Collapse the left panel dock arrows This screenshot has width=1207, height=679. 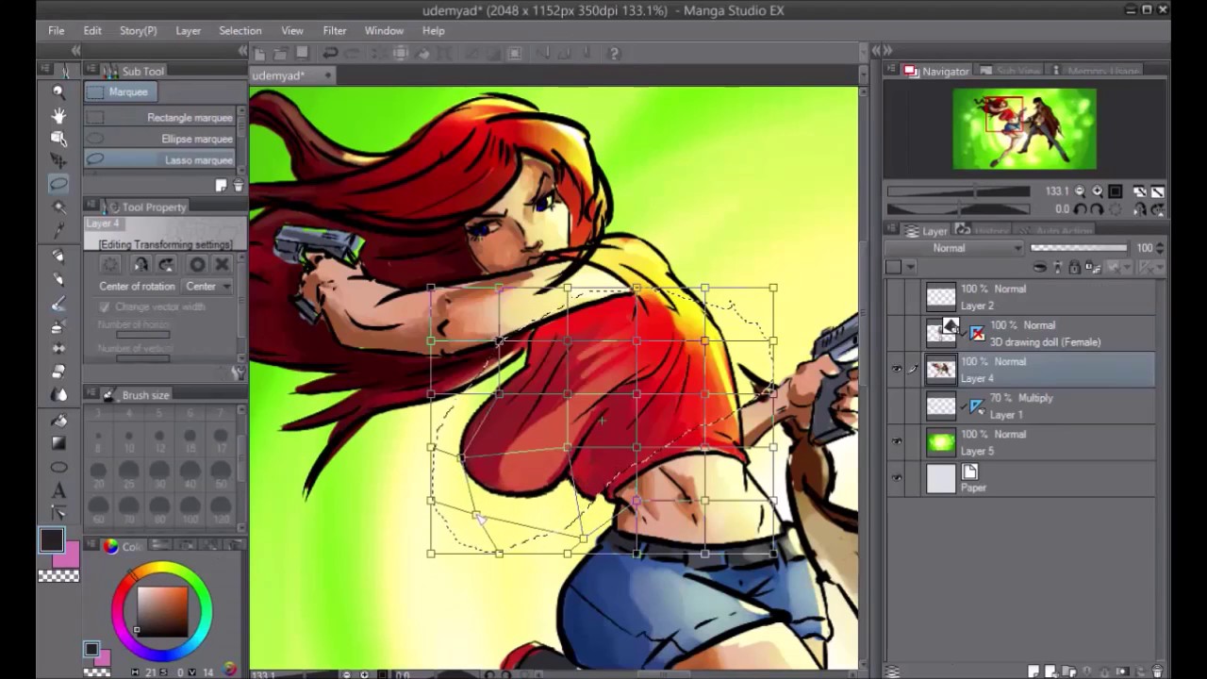(x=75, y=51)
